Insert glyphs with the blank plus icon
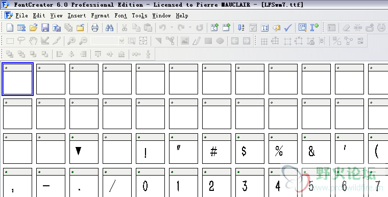 click(x=226, y=28)
